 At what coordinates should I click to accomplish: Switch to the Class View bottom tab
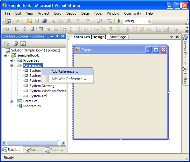(33, 150)
